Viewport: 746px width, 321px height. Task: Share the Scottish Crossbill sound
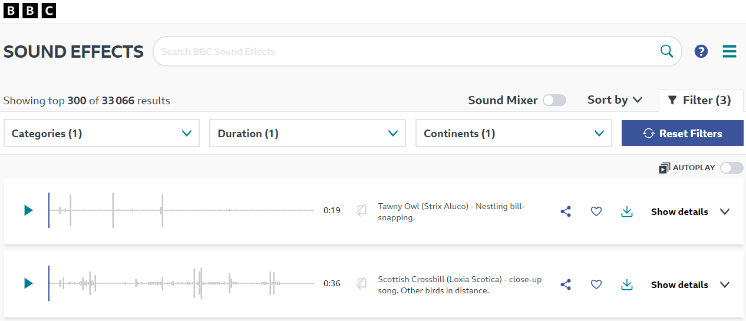(x=566, y=284)
